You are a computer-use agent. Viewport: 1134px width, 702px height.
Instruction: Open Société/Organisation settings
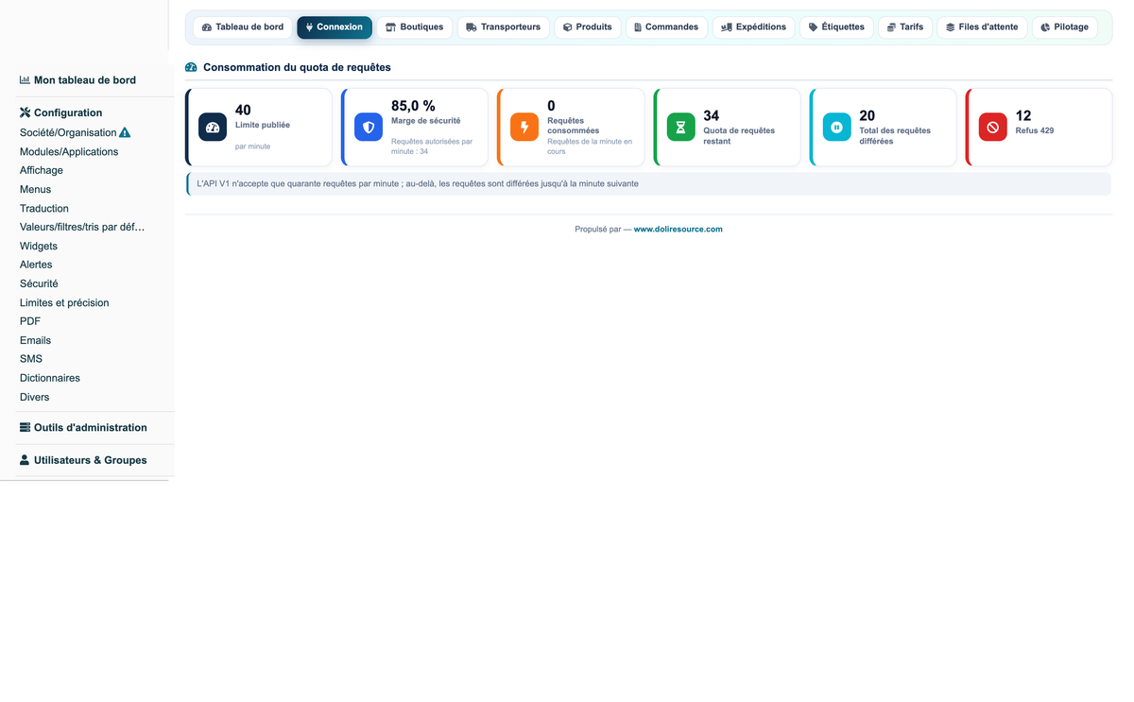[x=68, y=133]
